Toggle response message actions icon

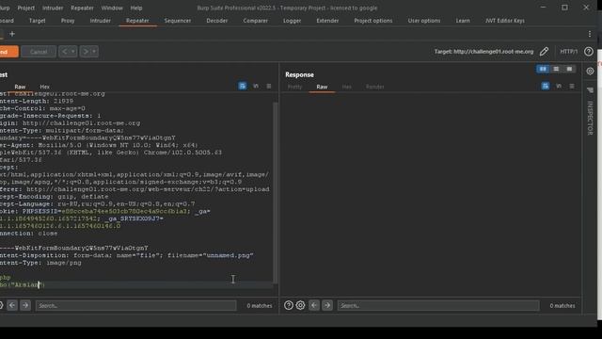546,86
